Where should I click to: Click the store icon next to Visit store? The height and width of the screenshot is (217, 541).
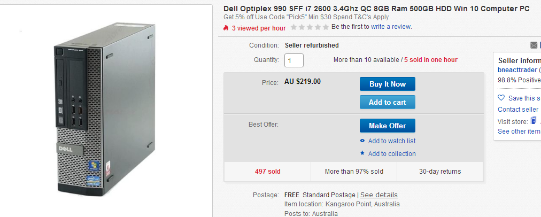(x=534, y=121)
